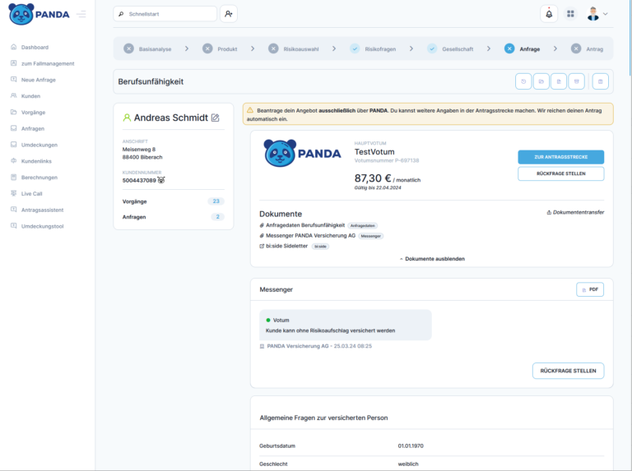
Task: Click the Antragsassistent sidebar icon
Action: 14,210
